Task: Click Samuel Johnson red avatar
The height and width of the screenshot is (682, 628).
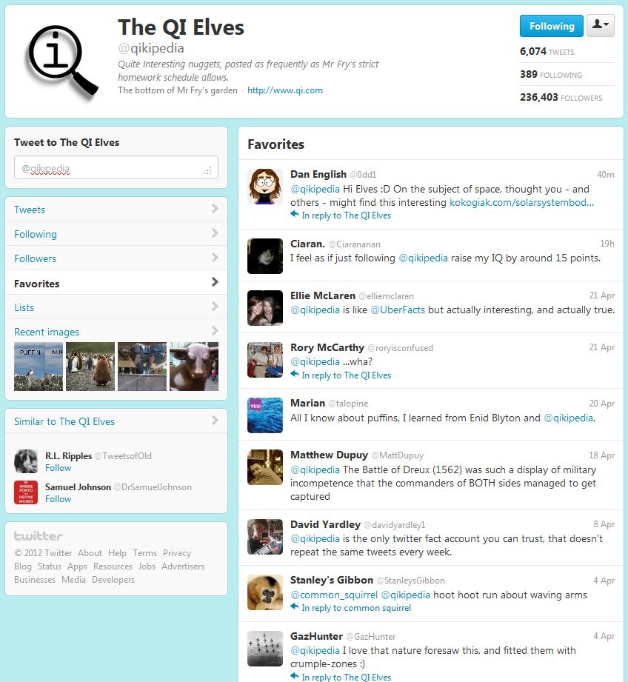Action: 26,492
